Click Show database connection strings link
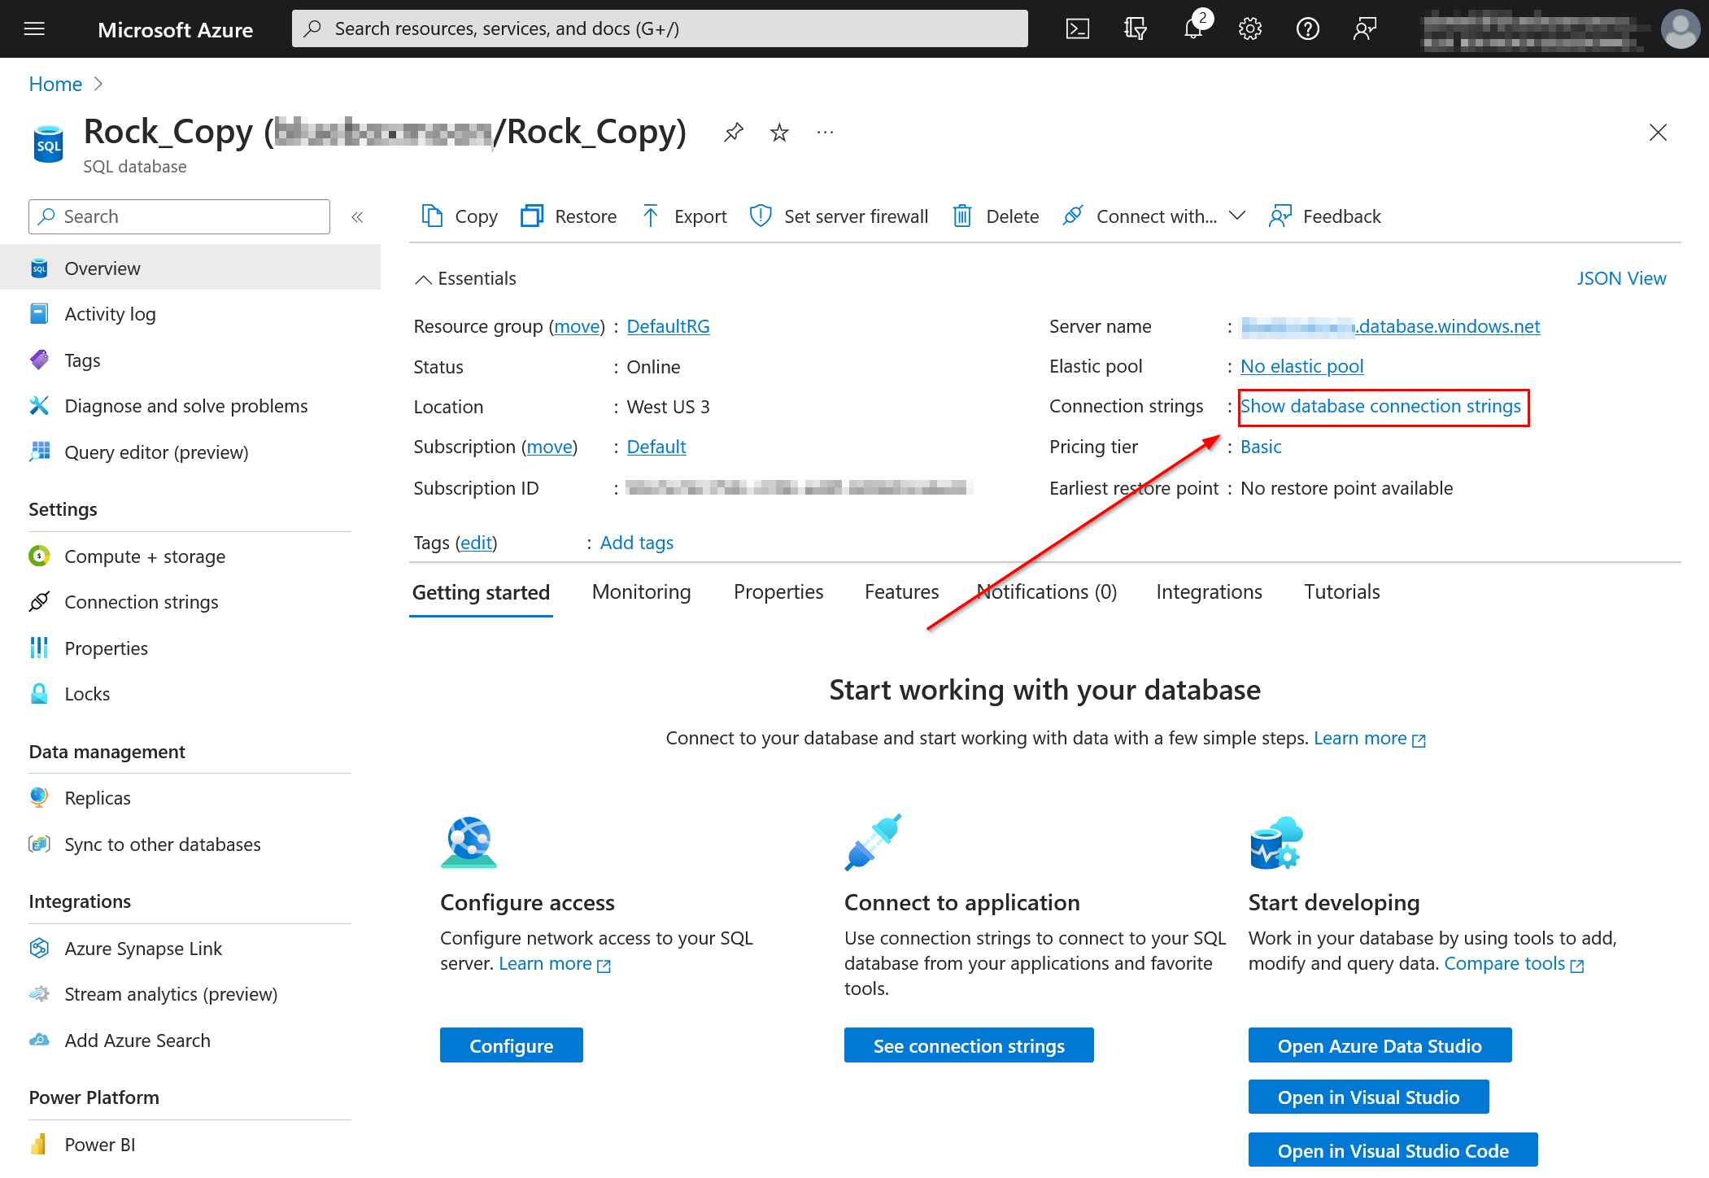This screenshot has width=1709, height=1178. [x=1380, y=407]
